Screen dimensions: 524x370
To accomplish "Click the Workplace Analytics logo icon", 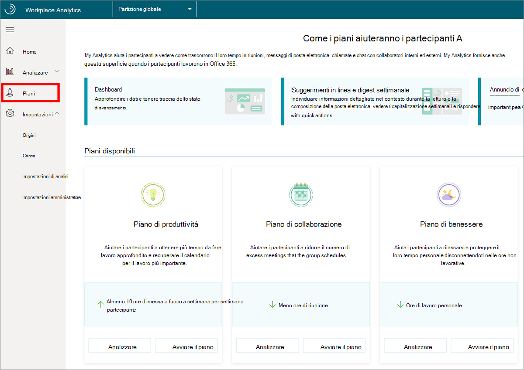I will tap(10, 9).
